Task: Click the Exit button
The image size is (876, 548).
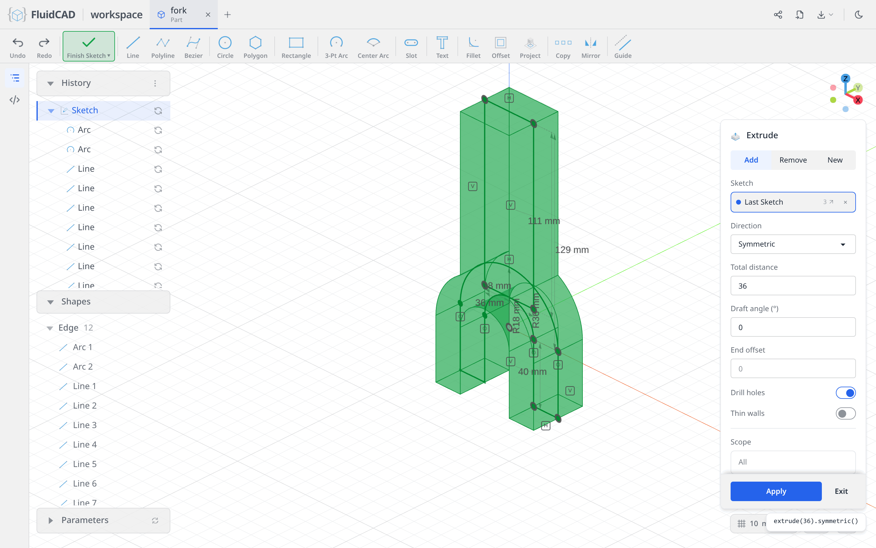Action: tap(841, 491)
